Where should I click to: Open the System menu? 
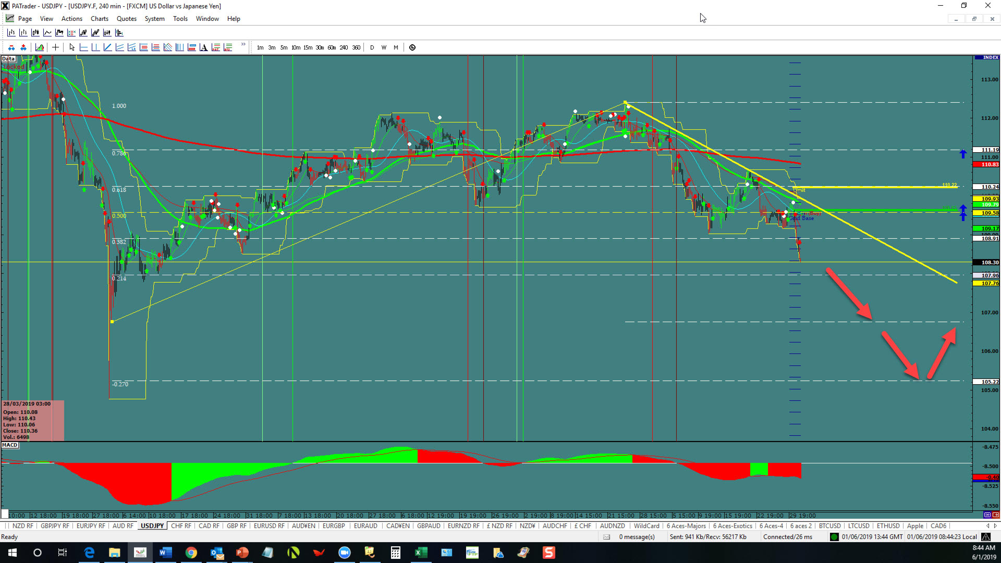[x=155, y=19]
